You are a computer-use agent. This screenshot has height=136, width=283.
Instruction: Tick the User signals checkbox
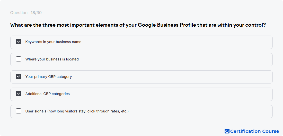pyautogui.click(x=19, y=111)
